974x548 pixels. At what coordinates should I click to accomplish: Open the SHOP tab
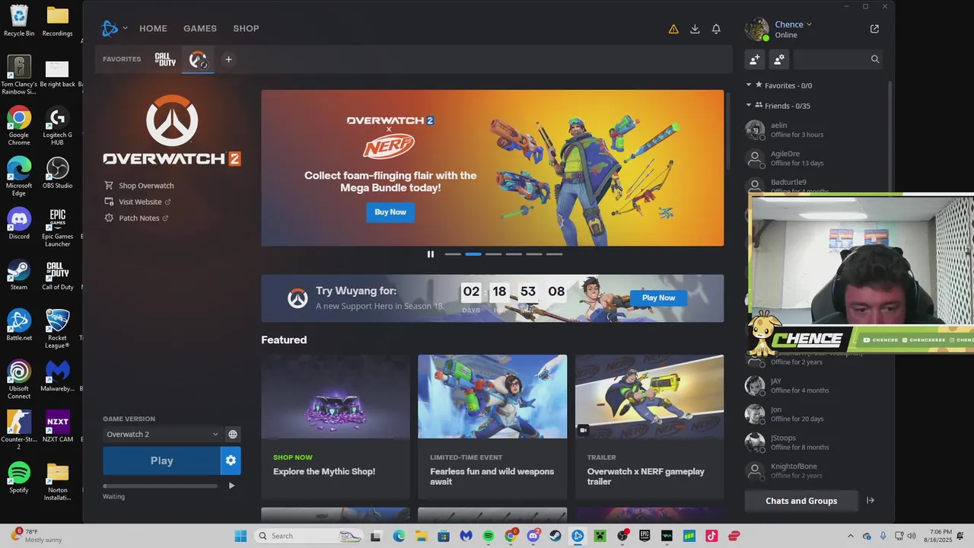[246, 28]
